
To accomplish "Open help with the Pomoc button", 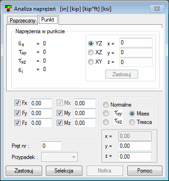I will coord(145,171).
